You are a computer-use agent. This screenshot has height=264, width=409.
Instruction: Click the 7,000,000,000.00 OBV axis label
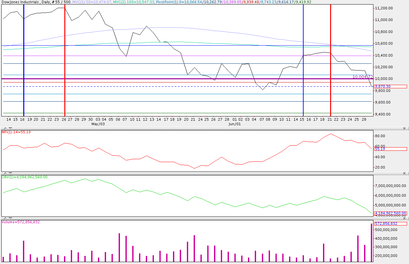390,186
